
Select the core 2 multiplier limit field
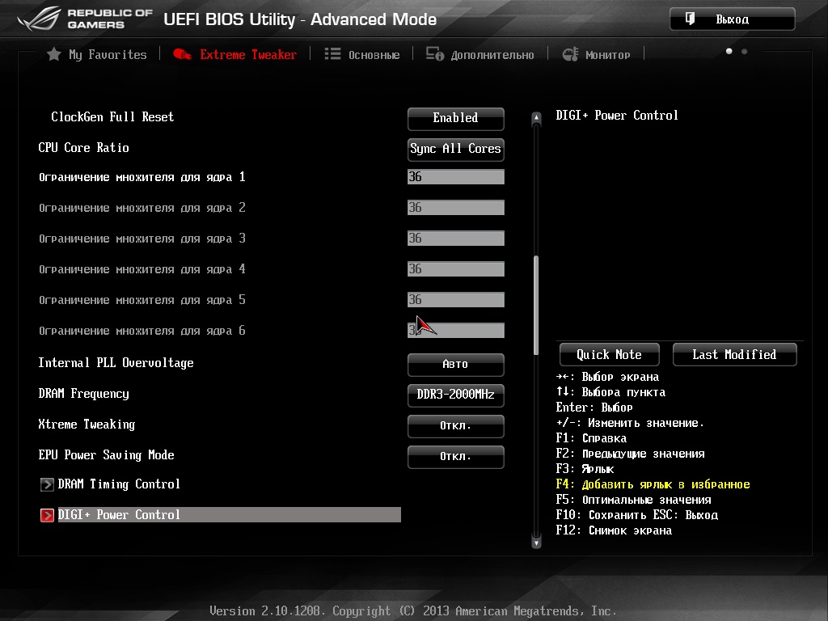click(x=456, y=208)
